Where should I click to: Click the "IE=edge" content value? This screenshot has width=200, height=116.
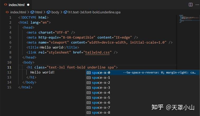tap(123, 37)
